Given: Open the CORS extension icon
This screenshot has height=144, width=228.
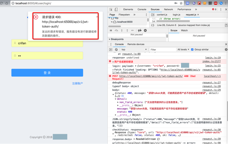Looking at the screenshot, I should 216,3.
